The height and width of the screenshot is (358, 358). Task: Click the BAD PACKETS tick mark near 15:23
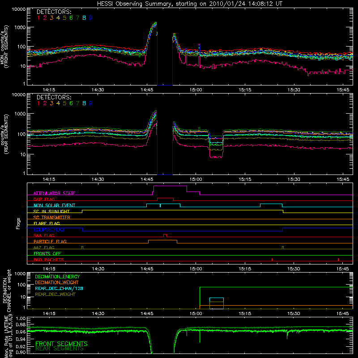pos(272,260)
